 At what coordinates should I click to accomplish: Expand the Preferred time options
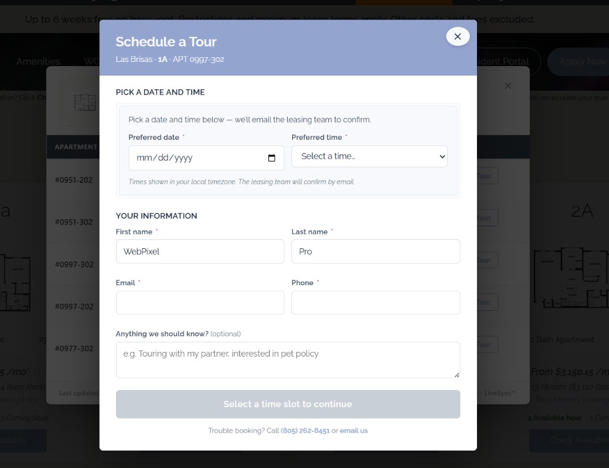click(443, 156)
